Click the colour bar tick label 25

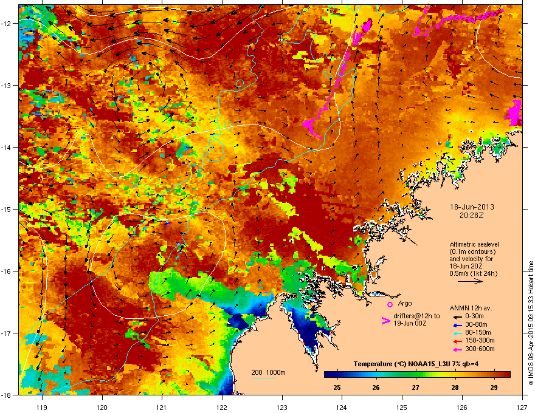click(x=337, y=387)
